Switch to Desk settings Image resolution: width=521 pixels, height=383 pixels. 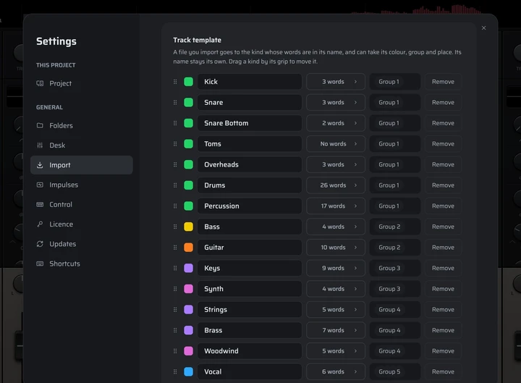click(x=81, y=146)
